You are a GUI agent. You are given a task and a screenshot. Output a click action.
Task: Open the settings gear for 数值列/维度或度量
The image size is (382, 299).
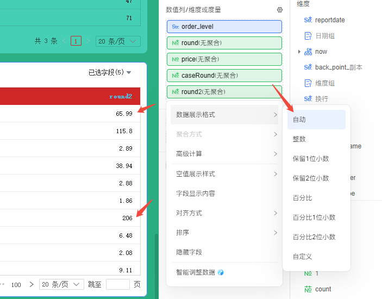[280, 10]
